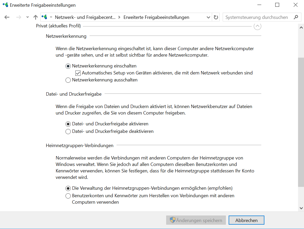
Task: Collapse the Privat profile section
Action: (x=257, y=26)
